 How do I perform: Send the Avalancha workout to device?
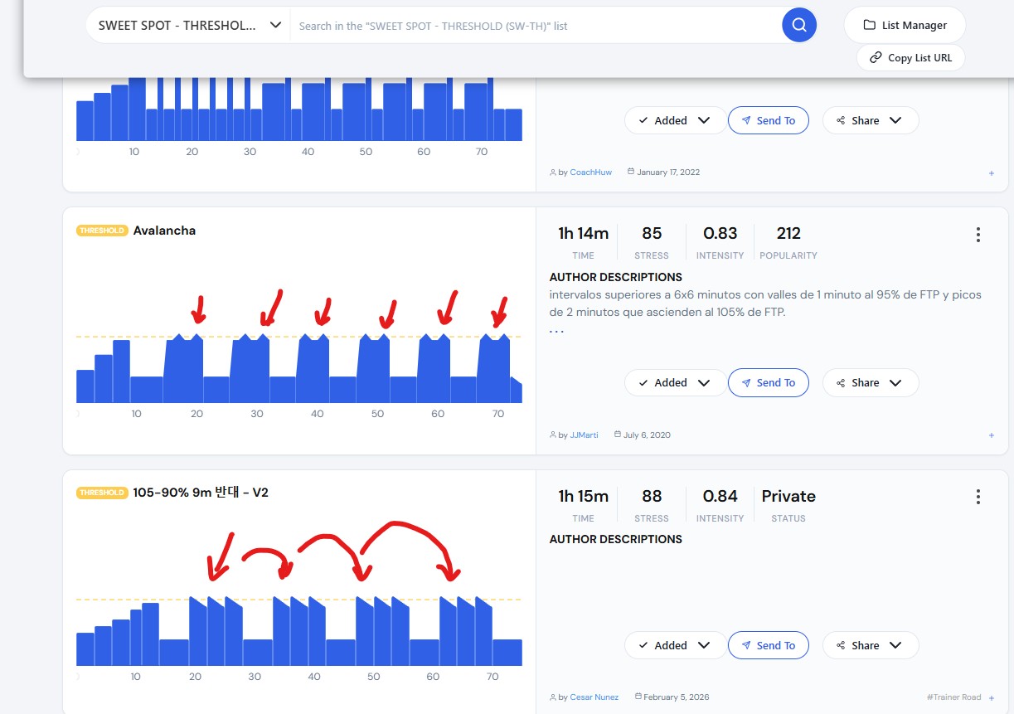pyautogui.click(x=768, y=382)
